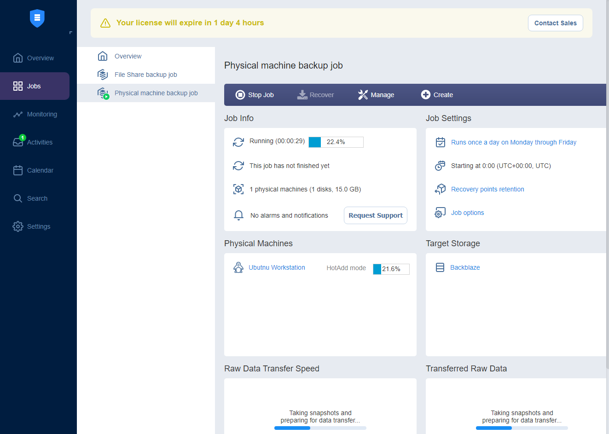The image size is (609, 434).
Task: Open the Manage menu
Action: pyautogui.click(x=376, y=95)
